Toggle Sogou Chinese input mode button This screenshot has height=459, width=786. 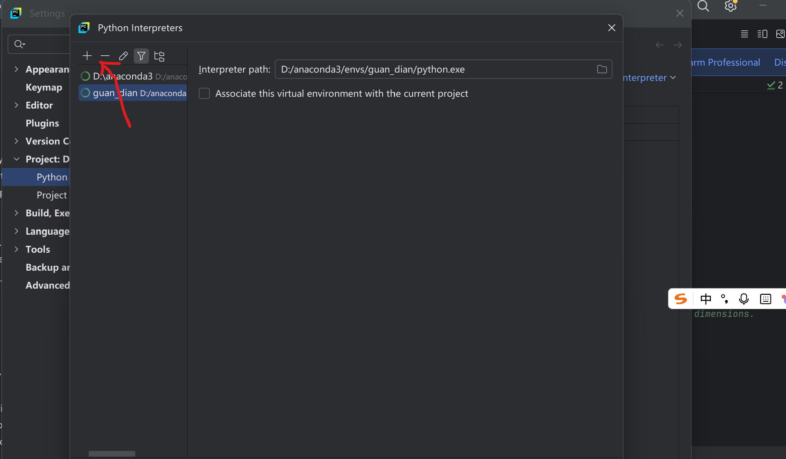click(705, 299)
